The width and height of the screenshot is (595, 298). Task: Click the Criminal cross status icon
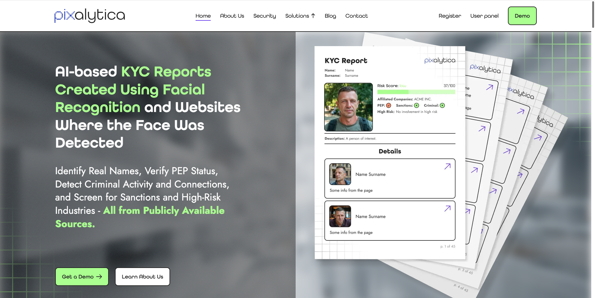pos(442,106)
